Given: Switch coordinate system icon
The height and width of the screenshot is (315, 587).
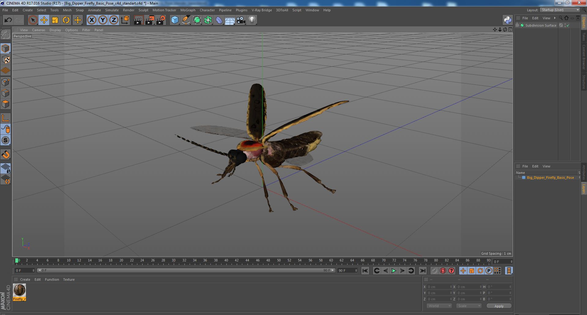Looking at the screenshot, I should [x=125, y=20].
